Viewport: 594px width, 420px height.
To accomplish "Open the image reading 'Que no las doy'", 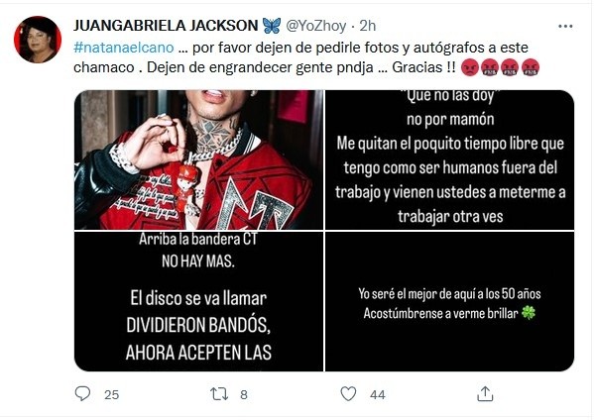I will tap(449, 159).
